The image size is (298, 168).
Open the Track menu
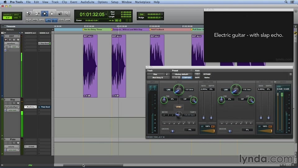pos(55,2)
